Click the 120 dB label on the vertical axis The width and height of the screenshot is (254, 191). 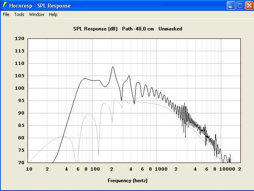20,39
